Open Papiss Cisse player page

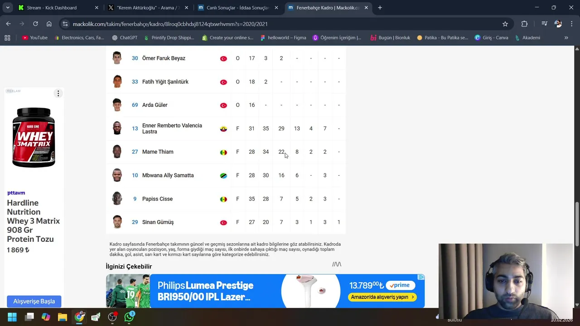coord(157,199)
